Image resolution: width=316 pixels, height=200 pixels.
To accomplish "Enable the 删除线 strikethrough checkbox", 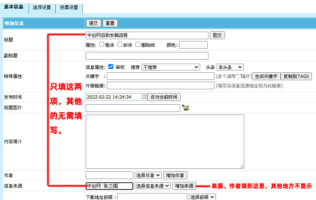I will pos(138,44).
